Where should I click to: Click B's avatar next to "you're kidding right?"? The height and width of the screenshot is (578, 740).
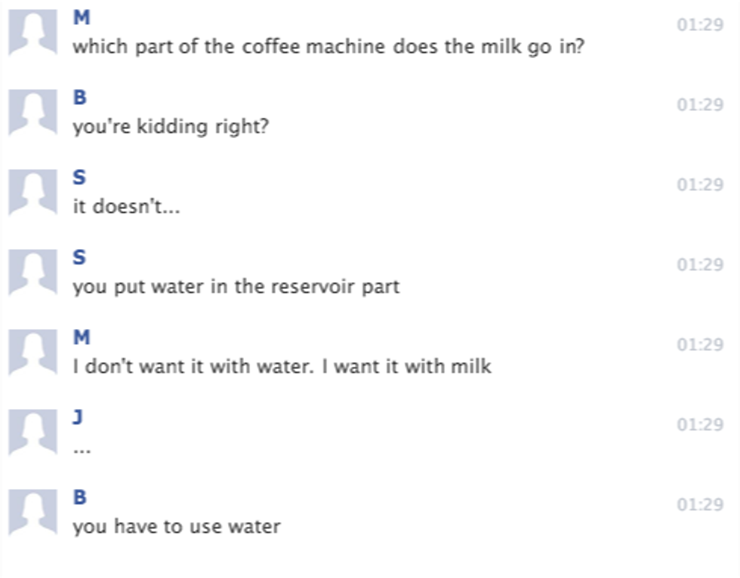click(32, 112)
